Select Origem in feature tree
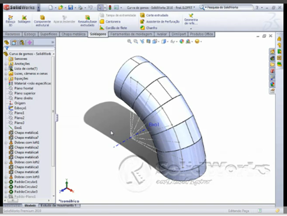Viewport: 287px width, 216px height. pos(17,103)
